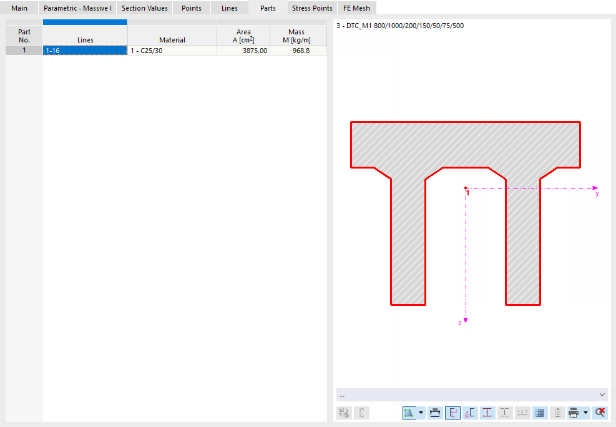Open the view settings dropdown arrow

click(421, 413)
